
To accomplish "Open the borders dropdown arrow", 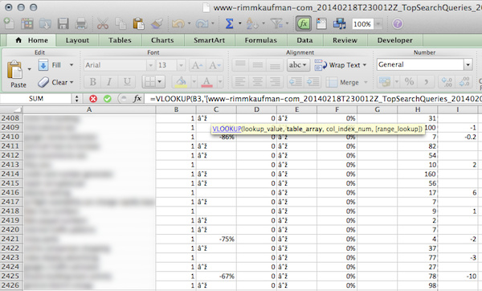I will [x=160, y=82].
